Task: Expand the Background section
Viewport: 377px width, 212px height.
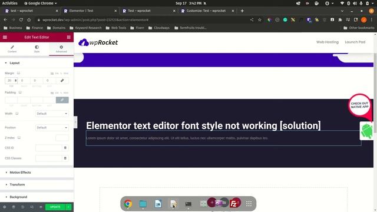Action: 37,197
